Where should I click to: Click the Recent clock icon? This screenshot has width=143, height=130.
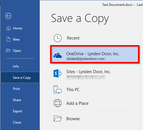click(x=58, y=38)
